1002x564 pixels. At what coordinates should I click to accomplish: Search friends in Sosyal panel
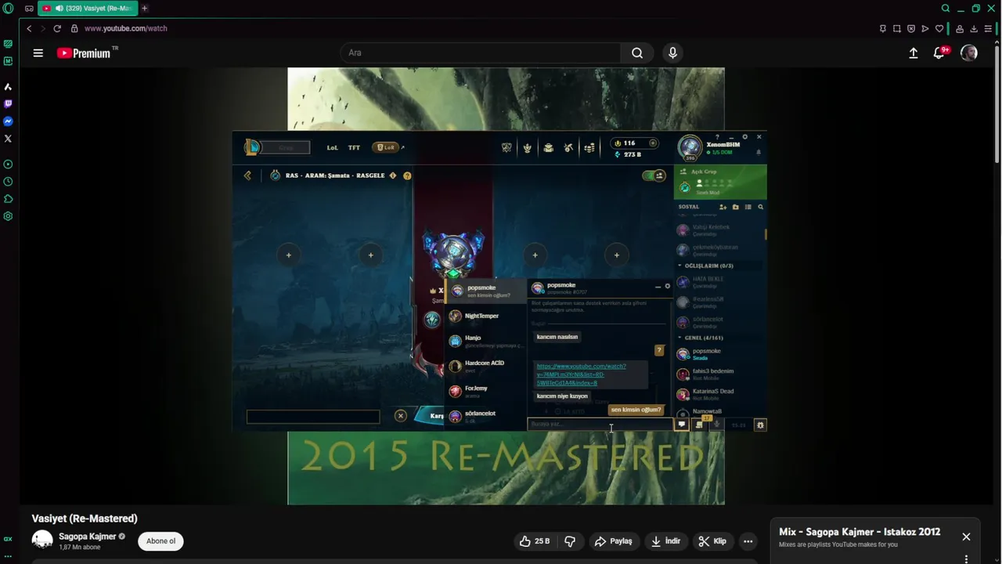760,207
